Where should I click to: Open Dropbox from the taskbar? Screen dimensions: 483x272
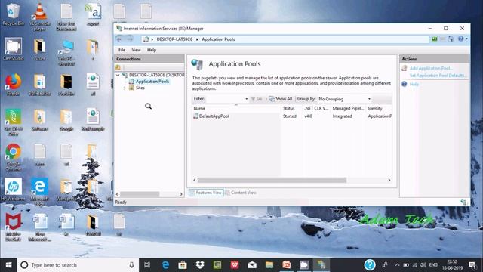200,265
